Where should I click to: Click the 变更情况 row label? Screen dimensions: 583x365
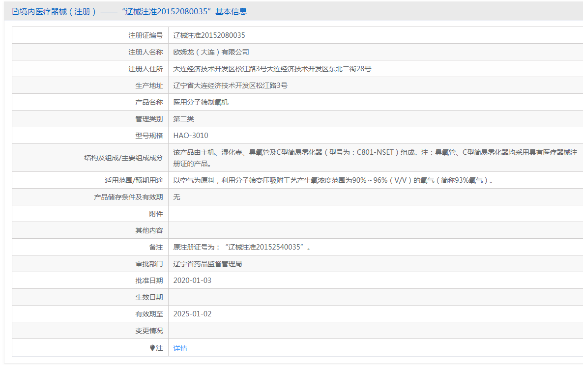point(149,331)
